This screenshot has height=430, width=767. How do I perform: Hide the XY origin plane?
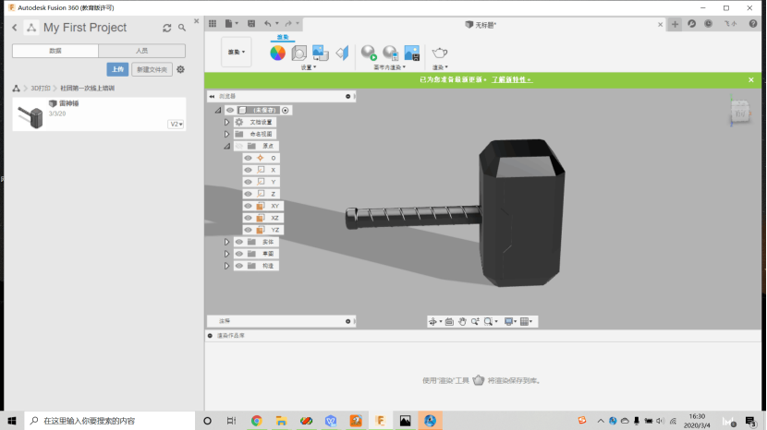pos(248,206)
